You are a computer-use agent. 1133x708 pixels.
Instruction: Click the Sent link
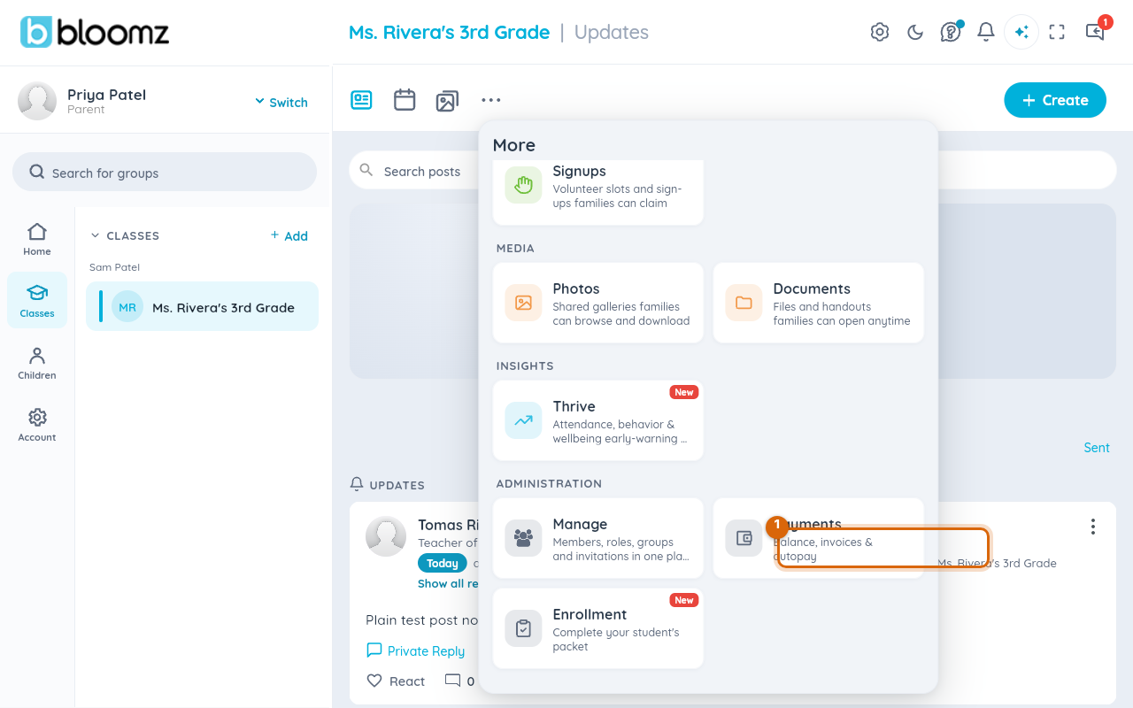[1097, 448]
